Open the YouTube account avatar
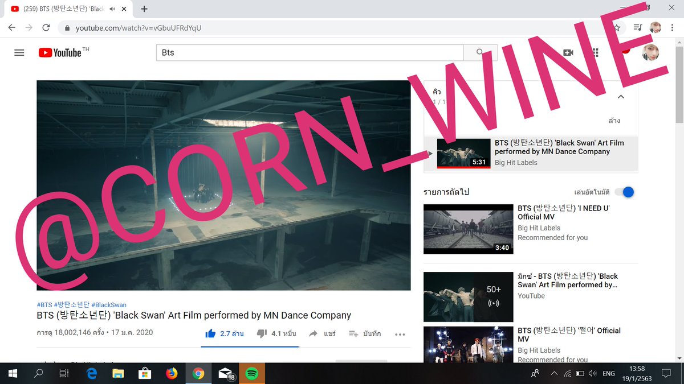This screenshot has height=384, width=684. [650, 52]
